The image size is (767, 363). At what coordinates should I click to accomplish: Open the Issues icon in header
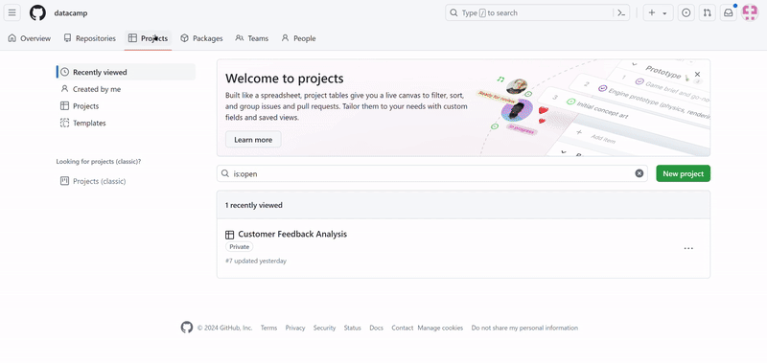(686, 12)
